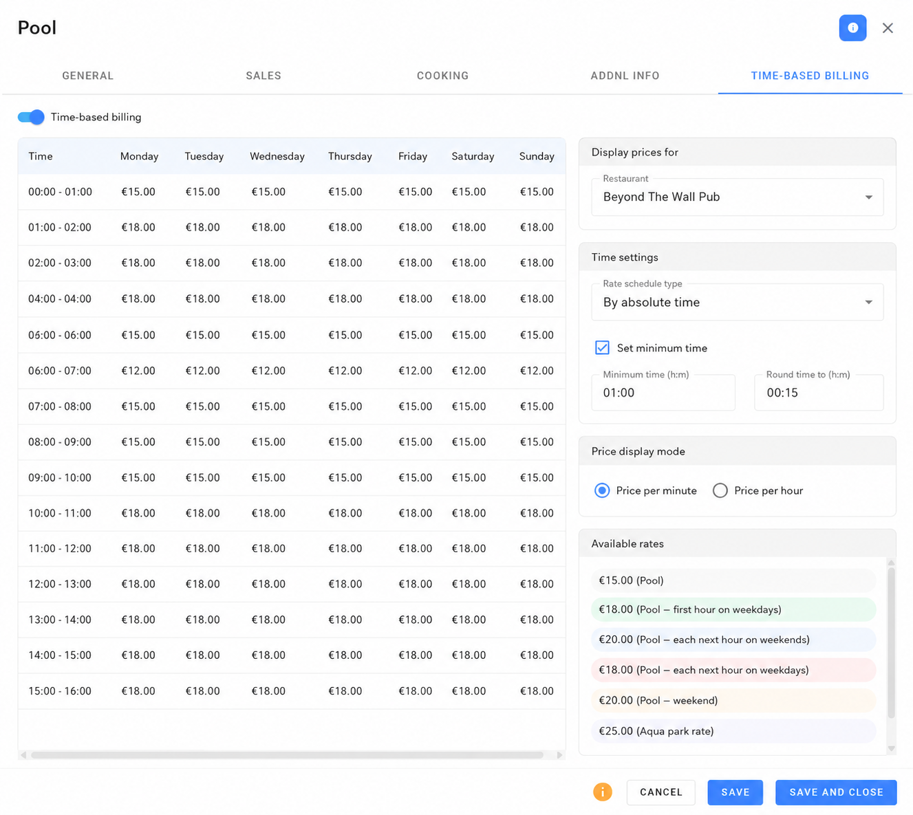Click the orange info icon near Cancel
The width and height of the screenshot is (913, 815).
(x=602, y=792)
